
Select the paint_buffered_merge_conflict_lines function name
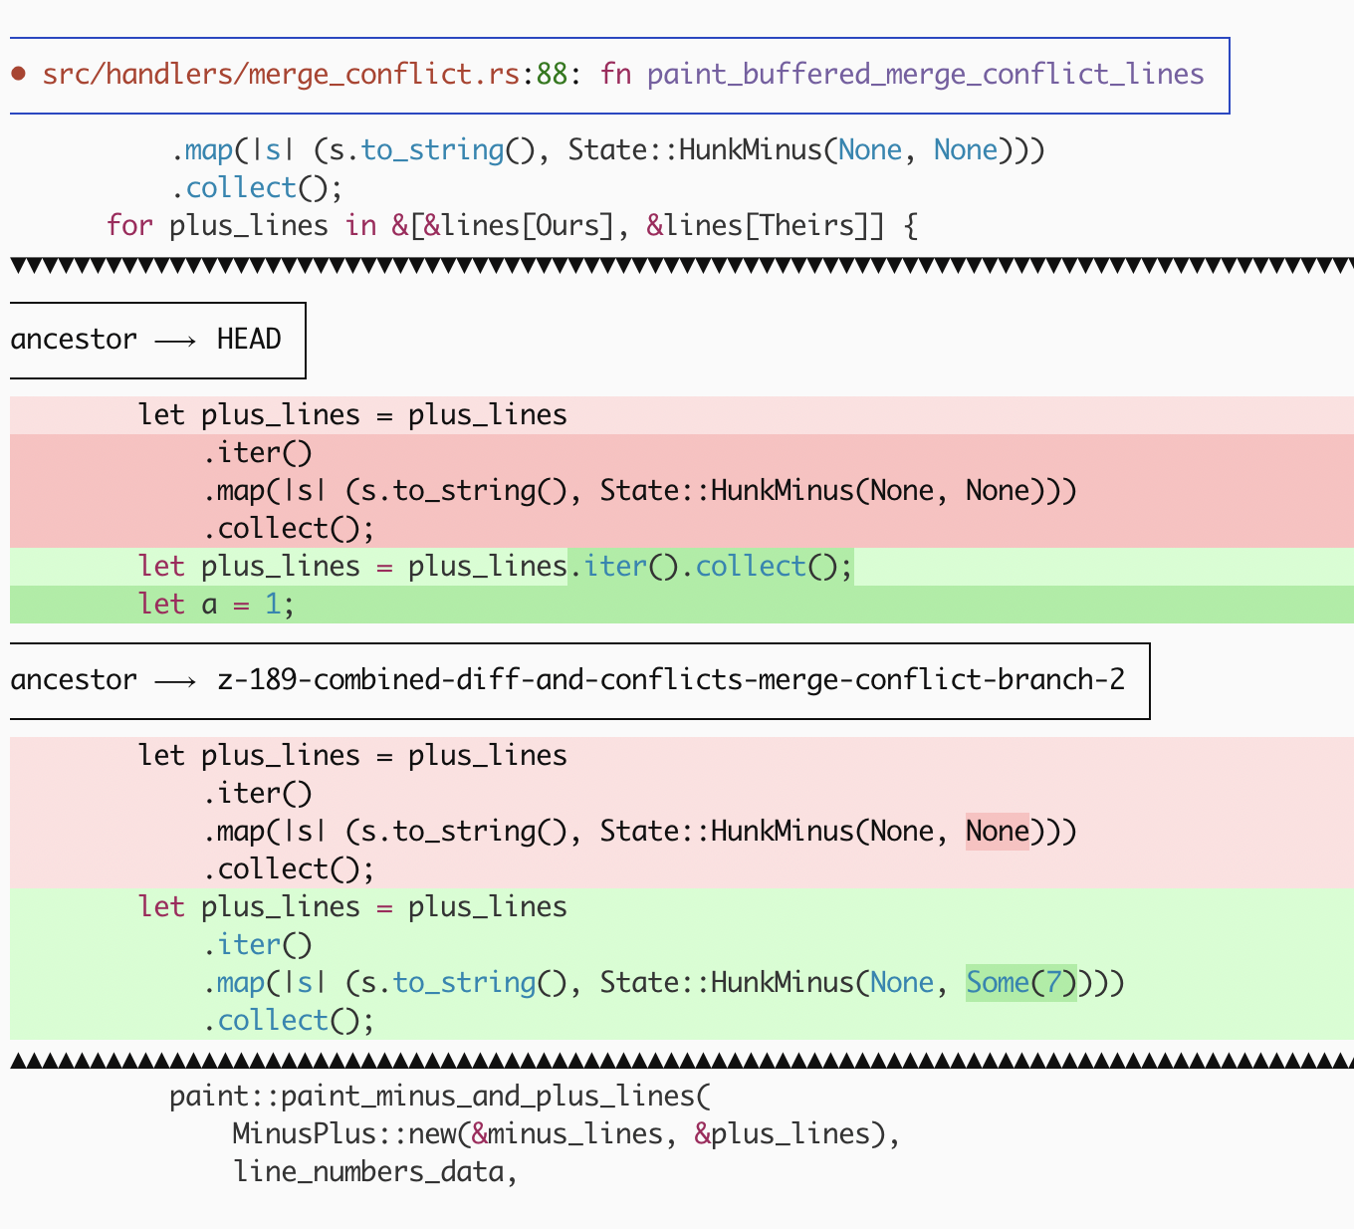coord(925,75)
